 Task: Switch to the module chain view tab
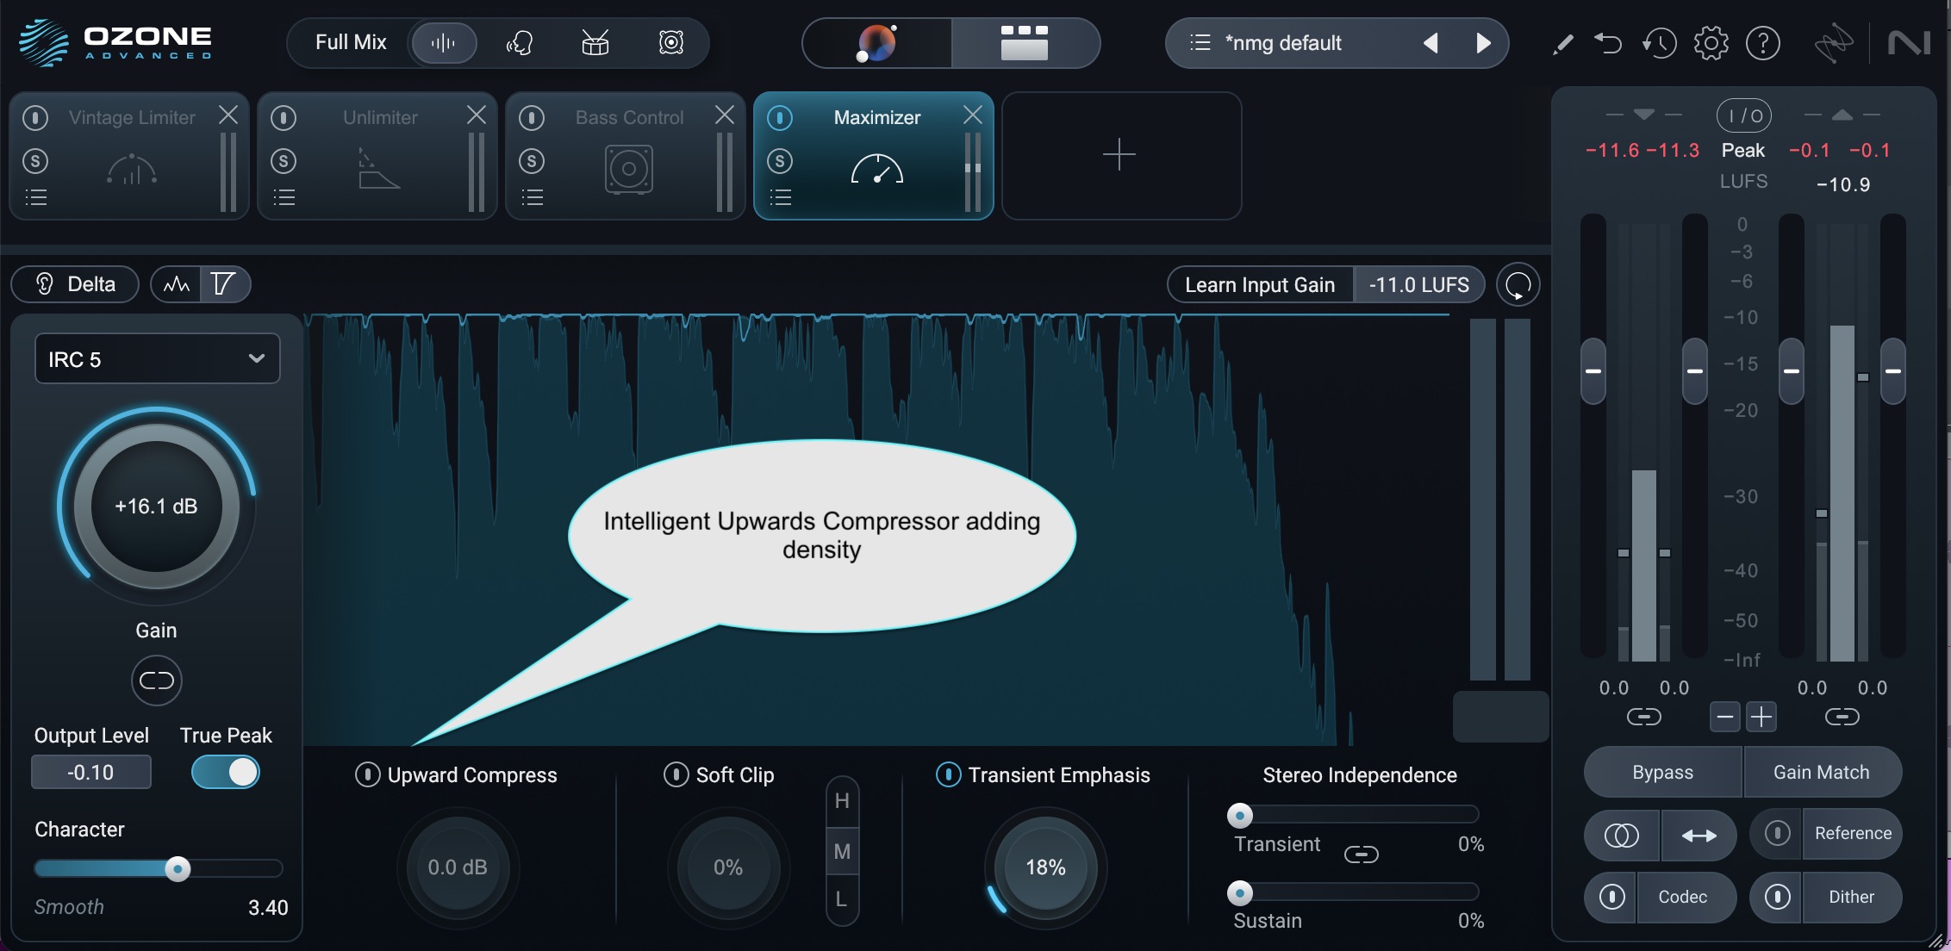(x=1025, y=43)
